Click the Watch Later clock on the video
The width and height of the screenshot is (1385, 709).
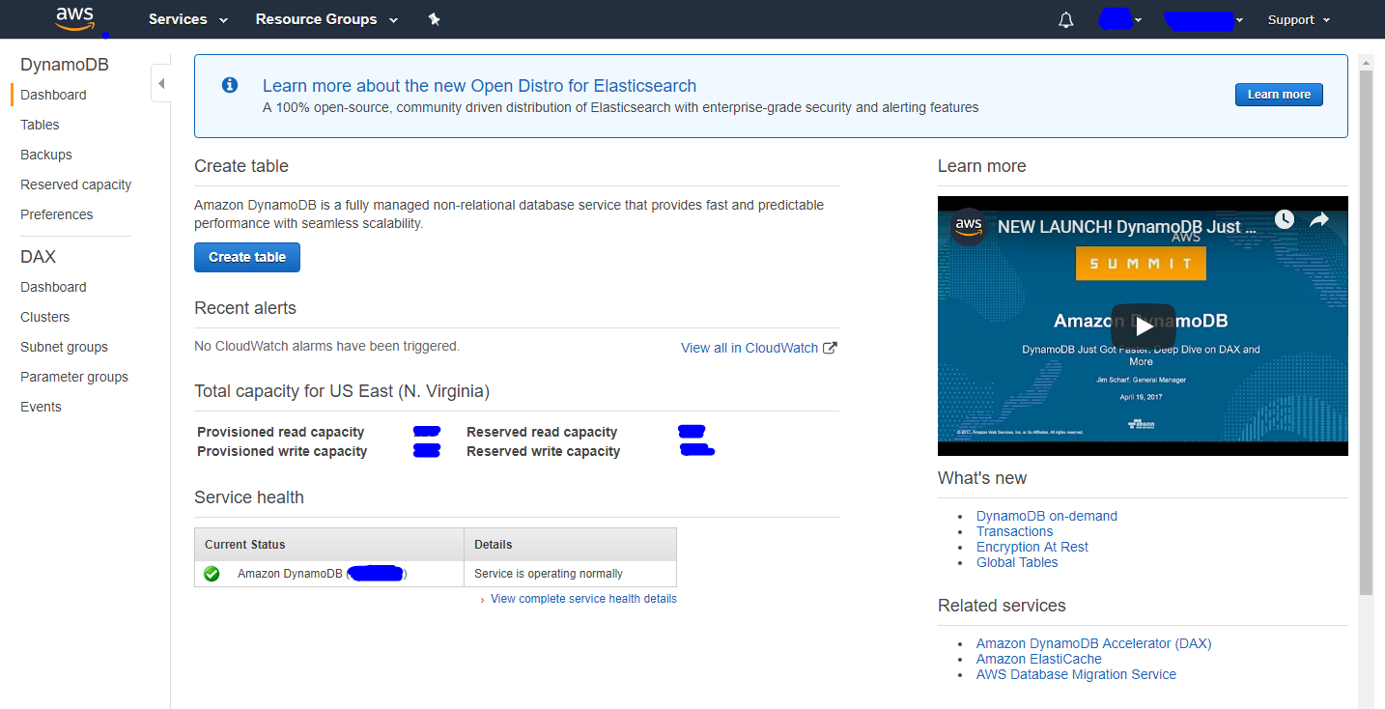pos(1285,219)
